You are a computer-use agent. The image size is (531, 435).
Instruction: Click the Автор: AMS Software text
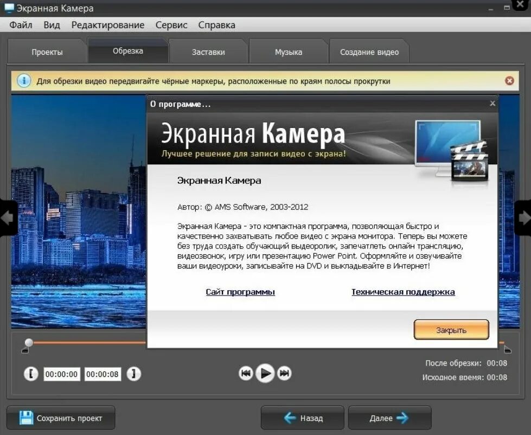(x=242, y=207)
